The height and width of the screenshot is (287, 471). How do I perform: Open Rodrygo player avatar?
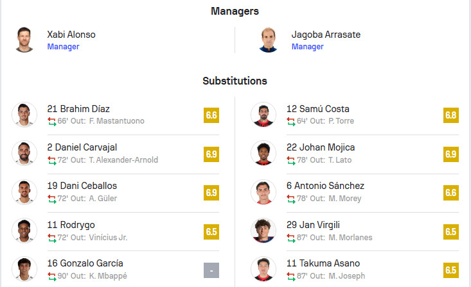pyautogui.click(x=24, y=230)
